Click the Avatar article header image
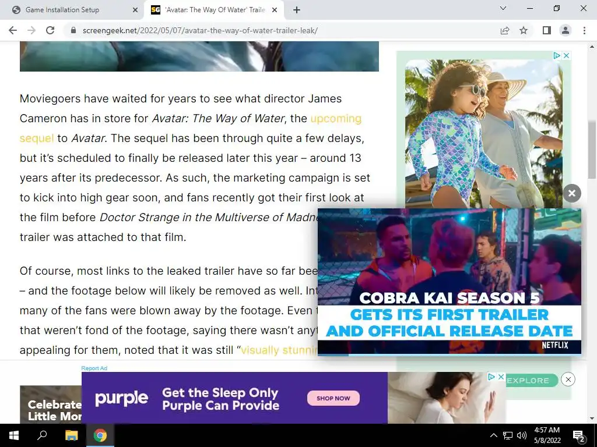 199,56
